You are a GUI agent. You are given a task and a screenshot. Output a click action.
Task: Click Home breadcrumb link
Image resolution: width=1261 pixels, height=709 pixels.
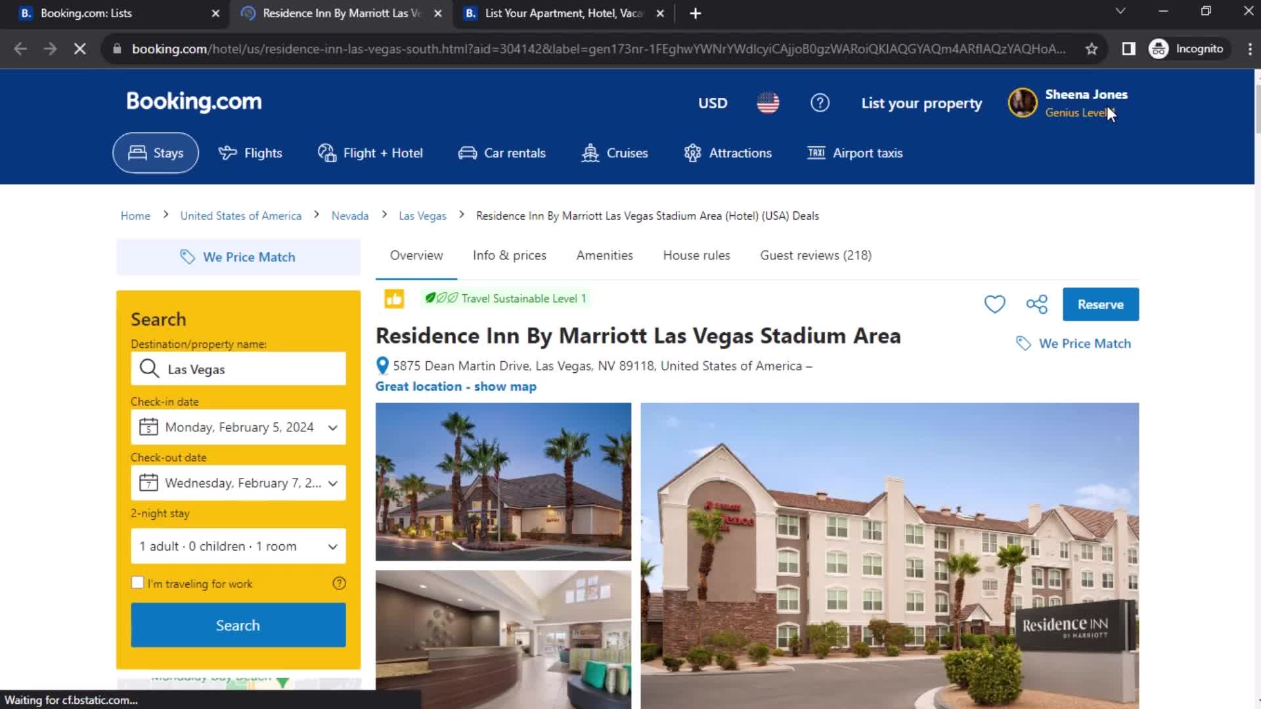coord(135,216)
